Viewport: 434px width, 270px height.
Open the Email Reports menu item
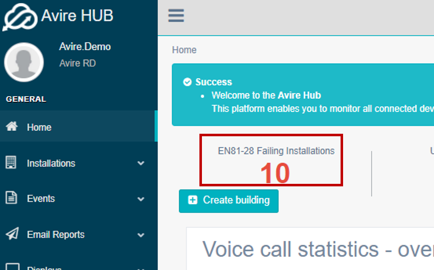click(78, 234)
